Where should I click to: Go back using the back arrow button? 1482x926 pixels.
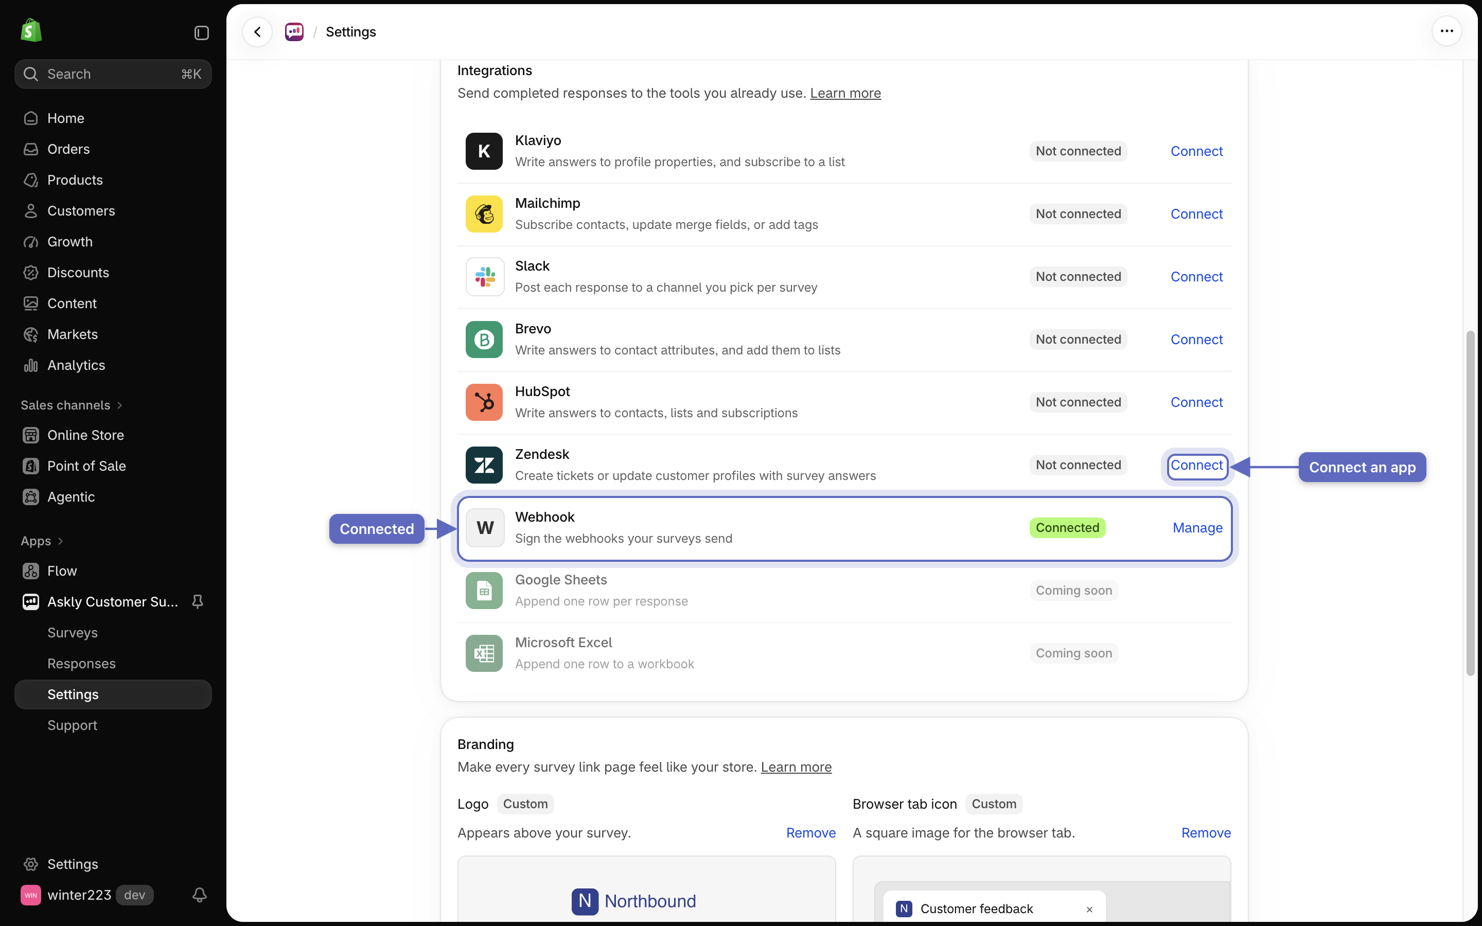(x=257, y=32)
